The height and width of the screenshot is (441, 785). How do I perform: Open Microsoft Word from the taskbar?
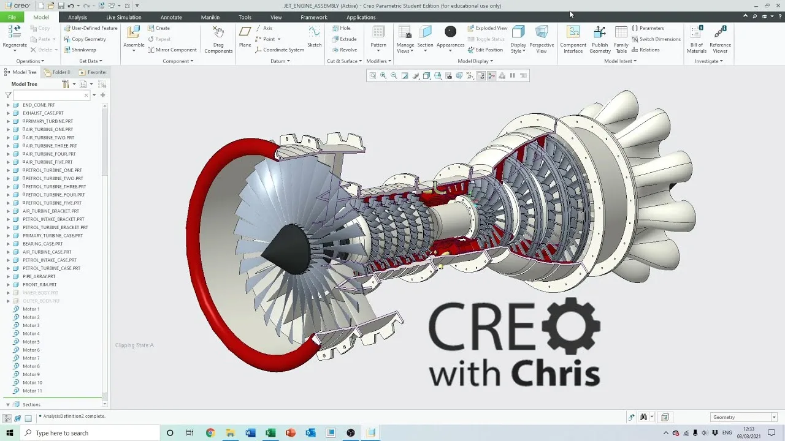pyautogui.click(x=250, y=433)
